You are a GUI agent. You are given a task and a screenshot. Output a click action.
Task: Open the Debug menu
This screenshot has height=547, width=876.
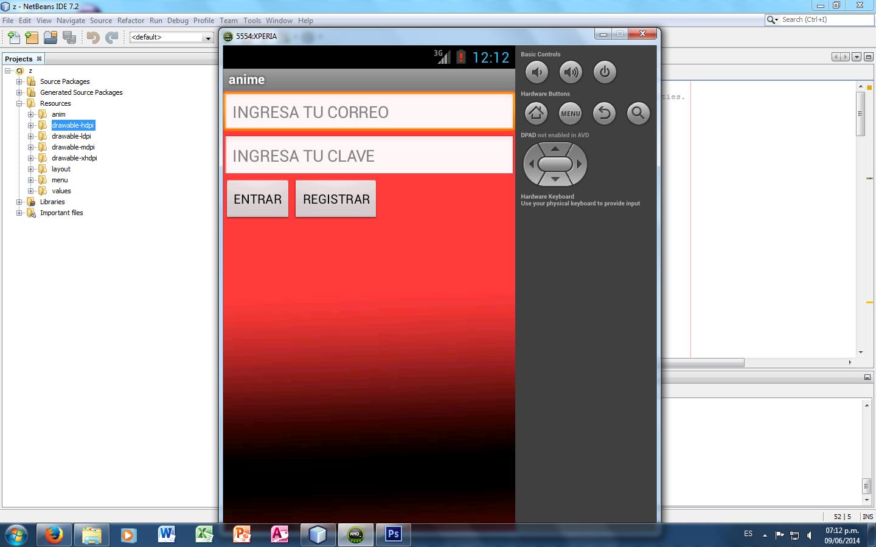[178, 20]
